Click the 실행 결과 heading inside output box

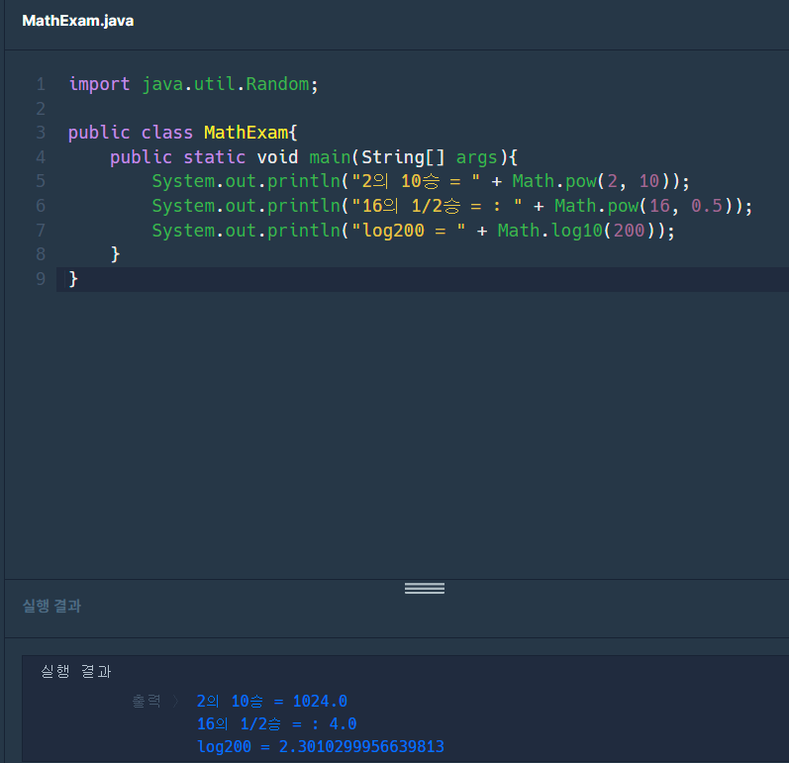(x=76, y=672)
